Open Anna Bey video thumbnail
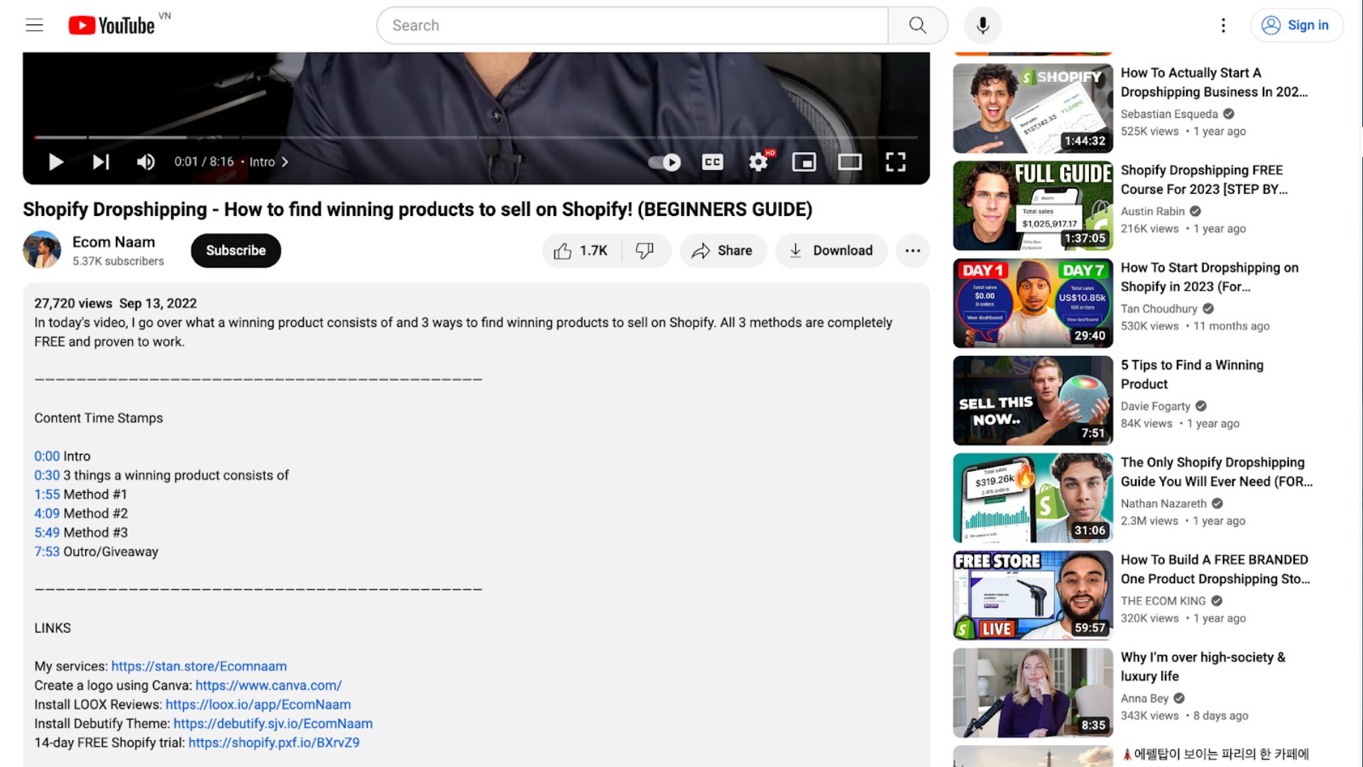1363x767 pixels. pyautogui.click(x=1033, y=692)
